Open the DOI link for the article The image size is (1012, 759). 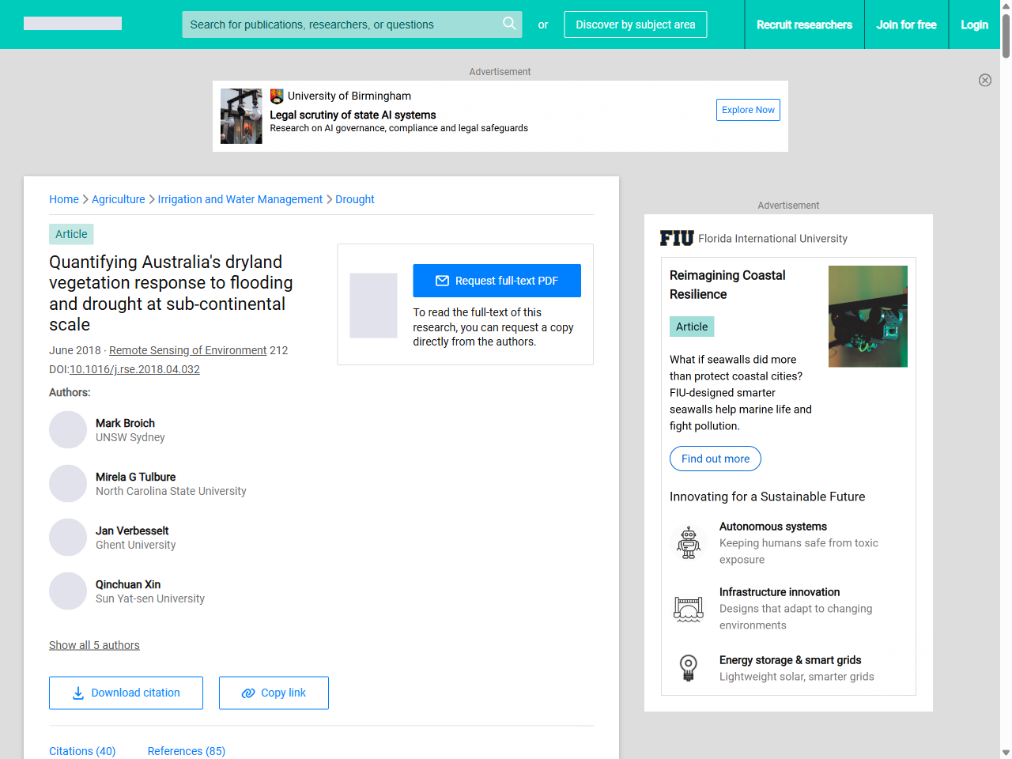click(x=134, y=369)
